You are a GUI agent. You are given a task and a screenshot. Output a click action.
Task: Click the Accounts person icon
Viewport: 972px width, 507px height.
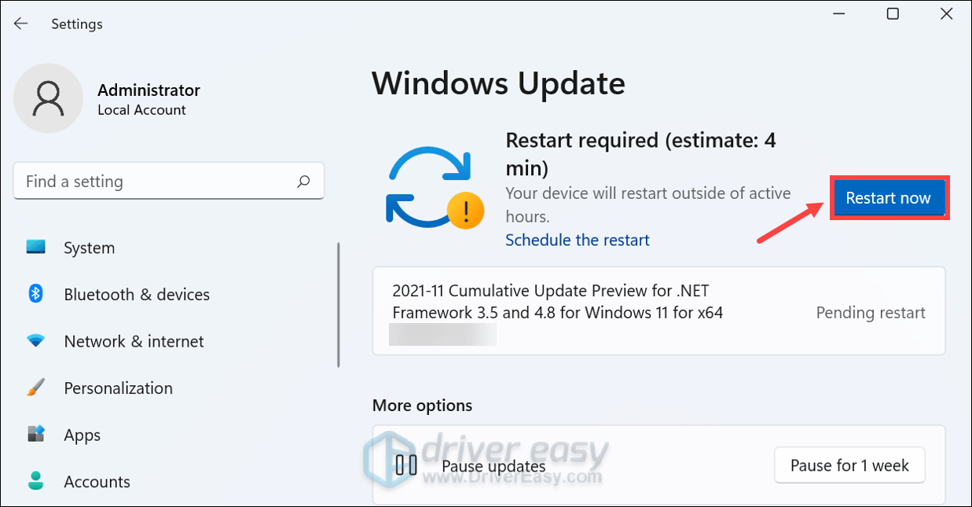tap(35, 481)
